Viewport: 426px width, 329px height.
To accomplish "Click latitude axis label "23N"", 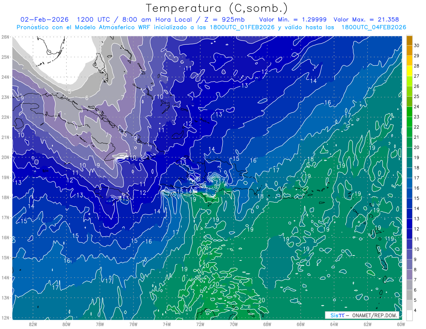I will pos(5,97).
